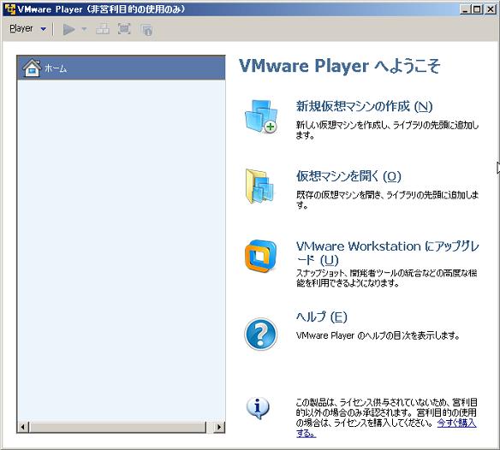Click the VMware Player へようこそ heading
This screenshot has height=450, width=500.
pyautogui.click(x=340, y=66)
